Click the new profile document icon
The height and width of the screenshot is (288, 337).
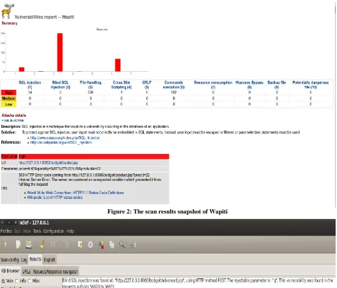pos(19,244)
